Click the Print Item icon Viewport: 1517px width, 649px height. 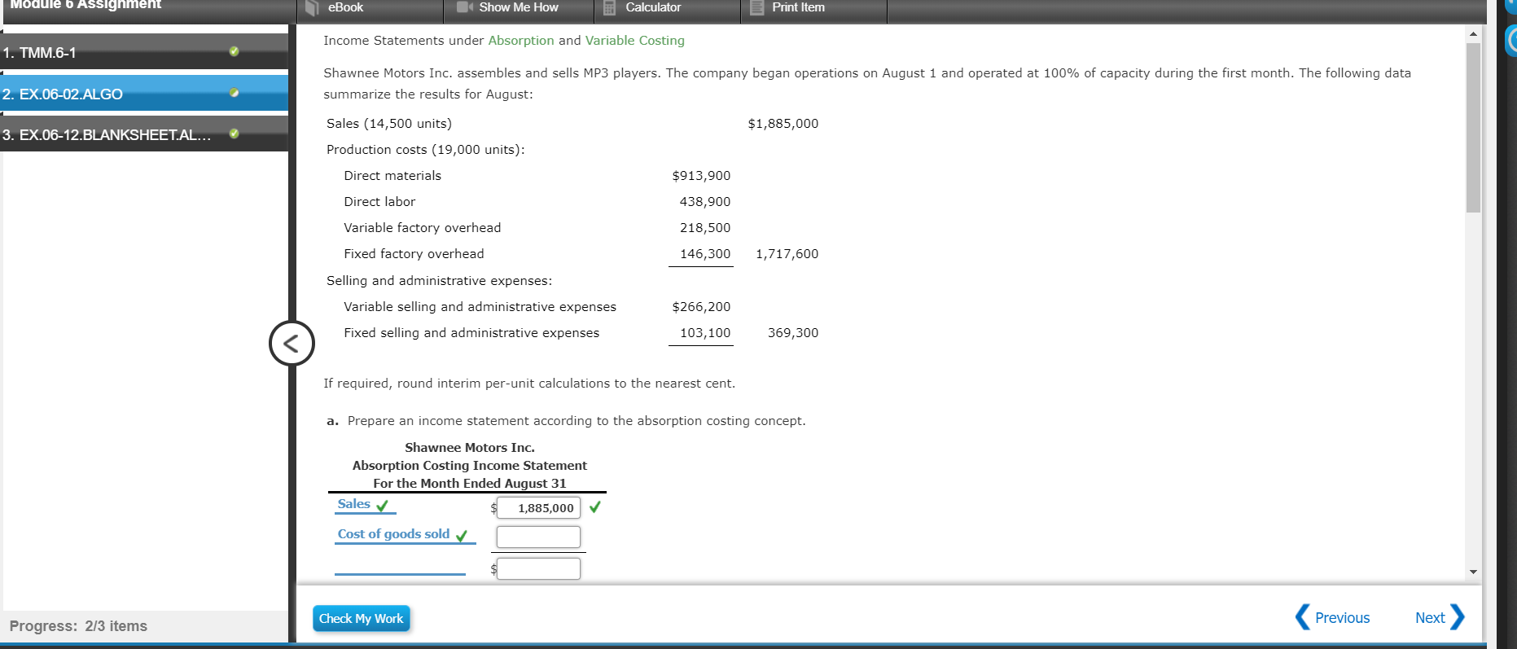click(756, 7)
